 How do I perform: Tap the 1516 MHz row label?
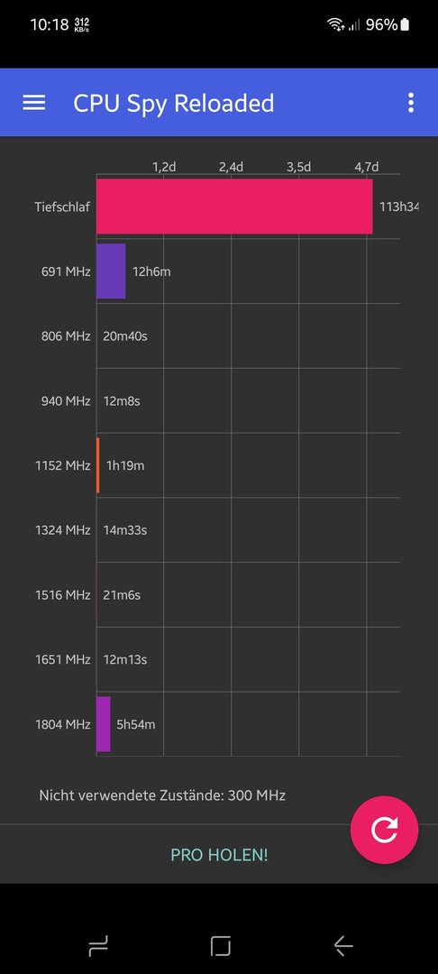63,594
